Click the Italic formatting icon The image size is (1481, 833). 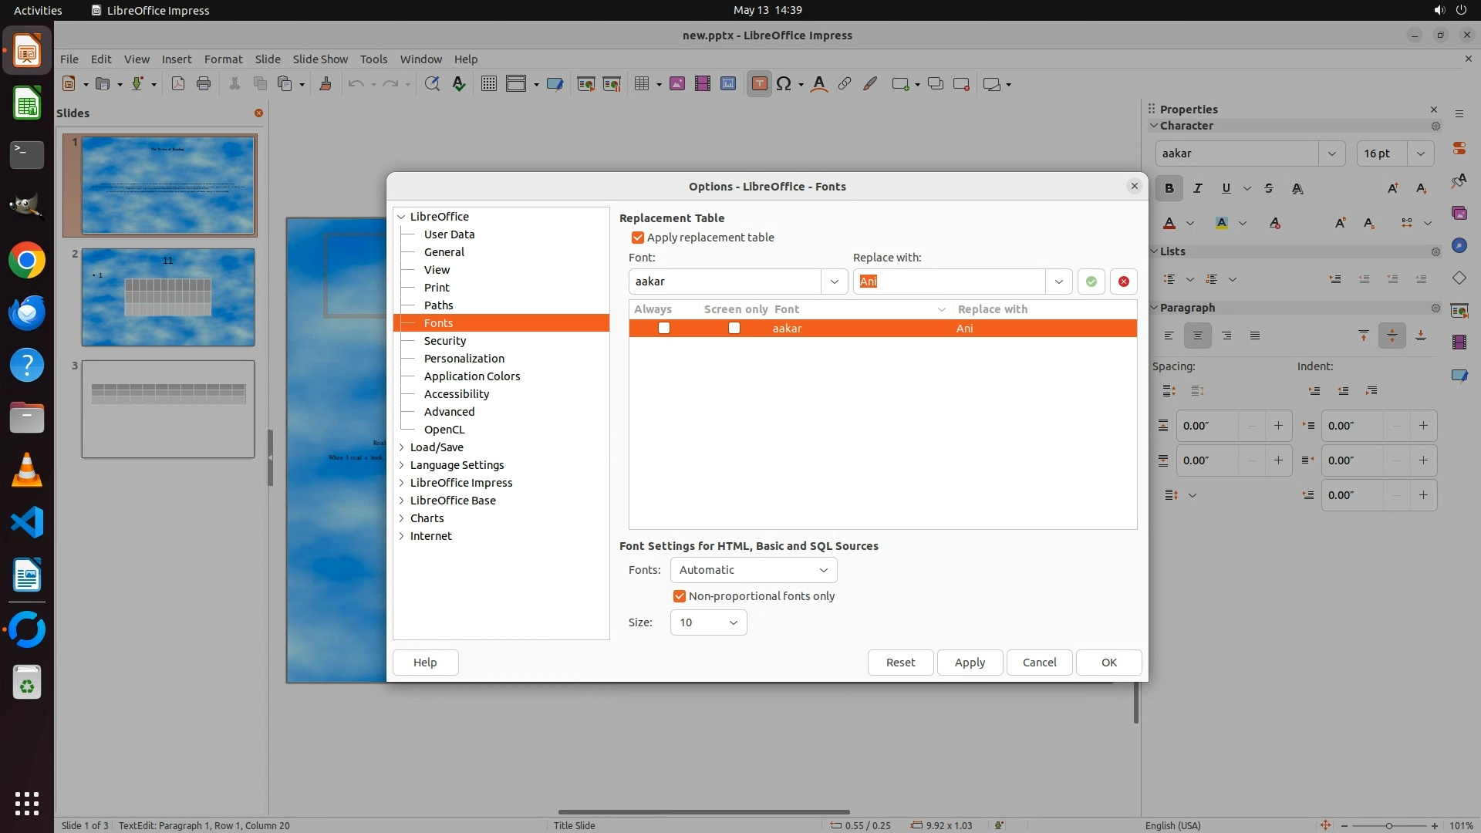[x=1198, y=188]
